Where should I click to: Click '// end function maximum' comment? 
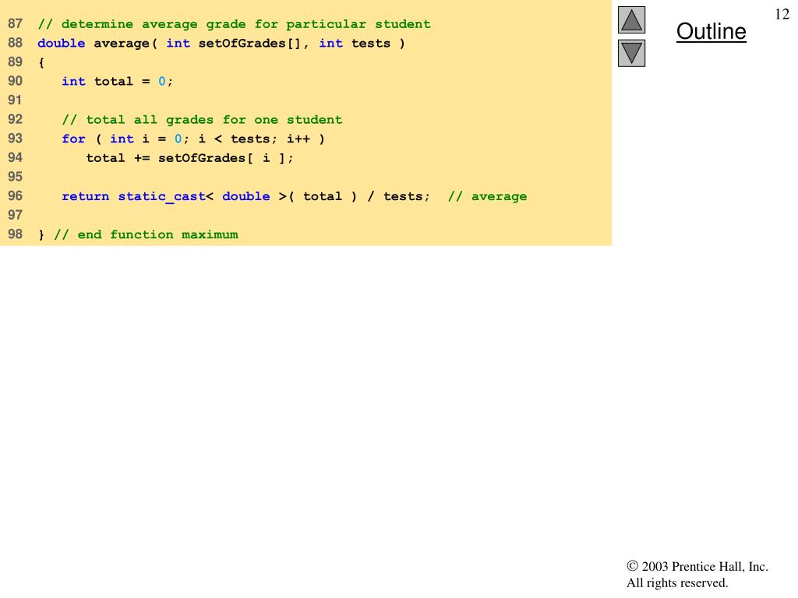point(146,234)
